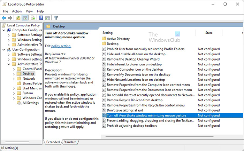Open the Action menu

17,11
